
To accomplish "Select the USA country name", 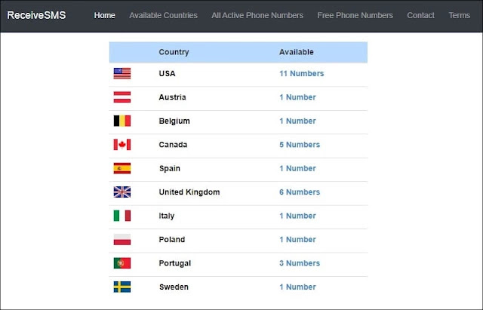I will click(167, 74).
